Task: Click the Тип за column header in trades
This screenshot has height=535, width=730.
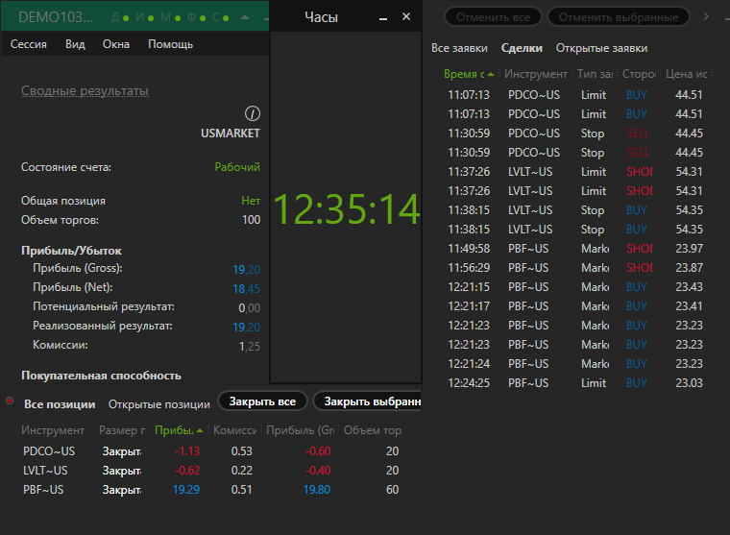Action: [595, 74]
